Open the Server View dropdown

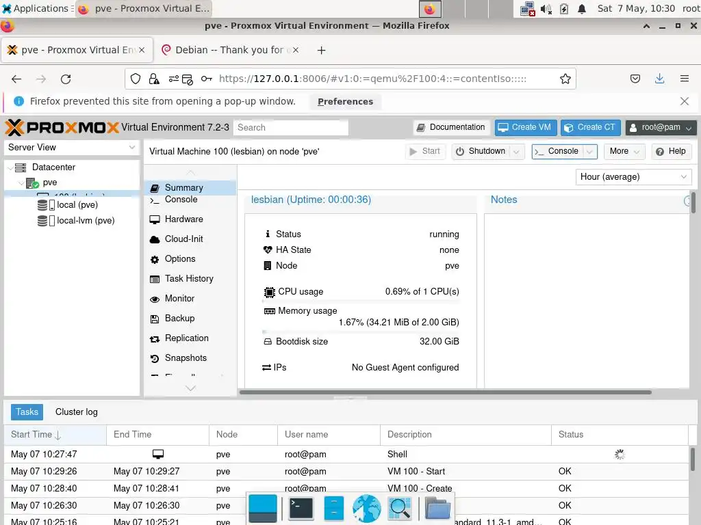71,148
